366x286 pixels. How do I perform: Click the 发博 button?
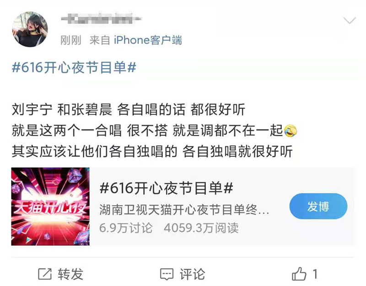click(x=318, y=206)
